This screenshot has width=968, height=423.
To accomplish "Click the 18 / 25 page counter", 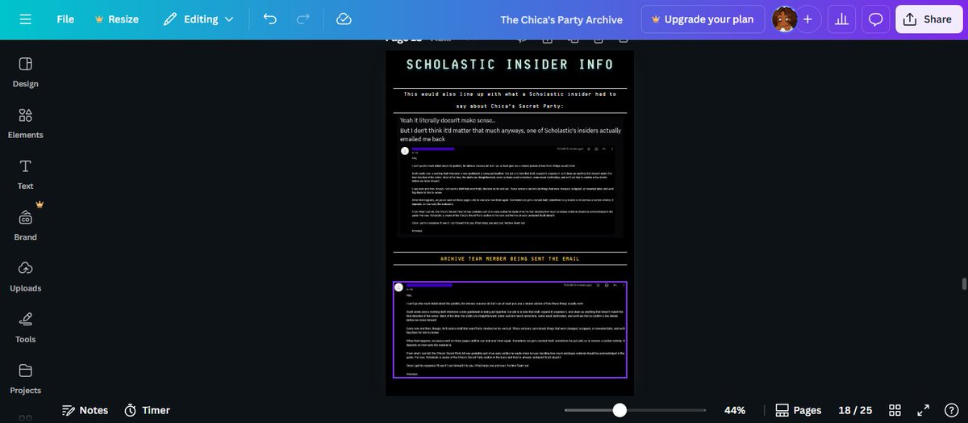I will coord(855,410).
